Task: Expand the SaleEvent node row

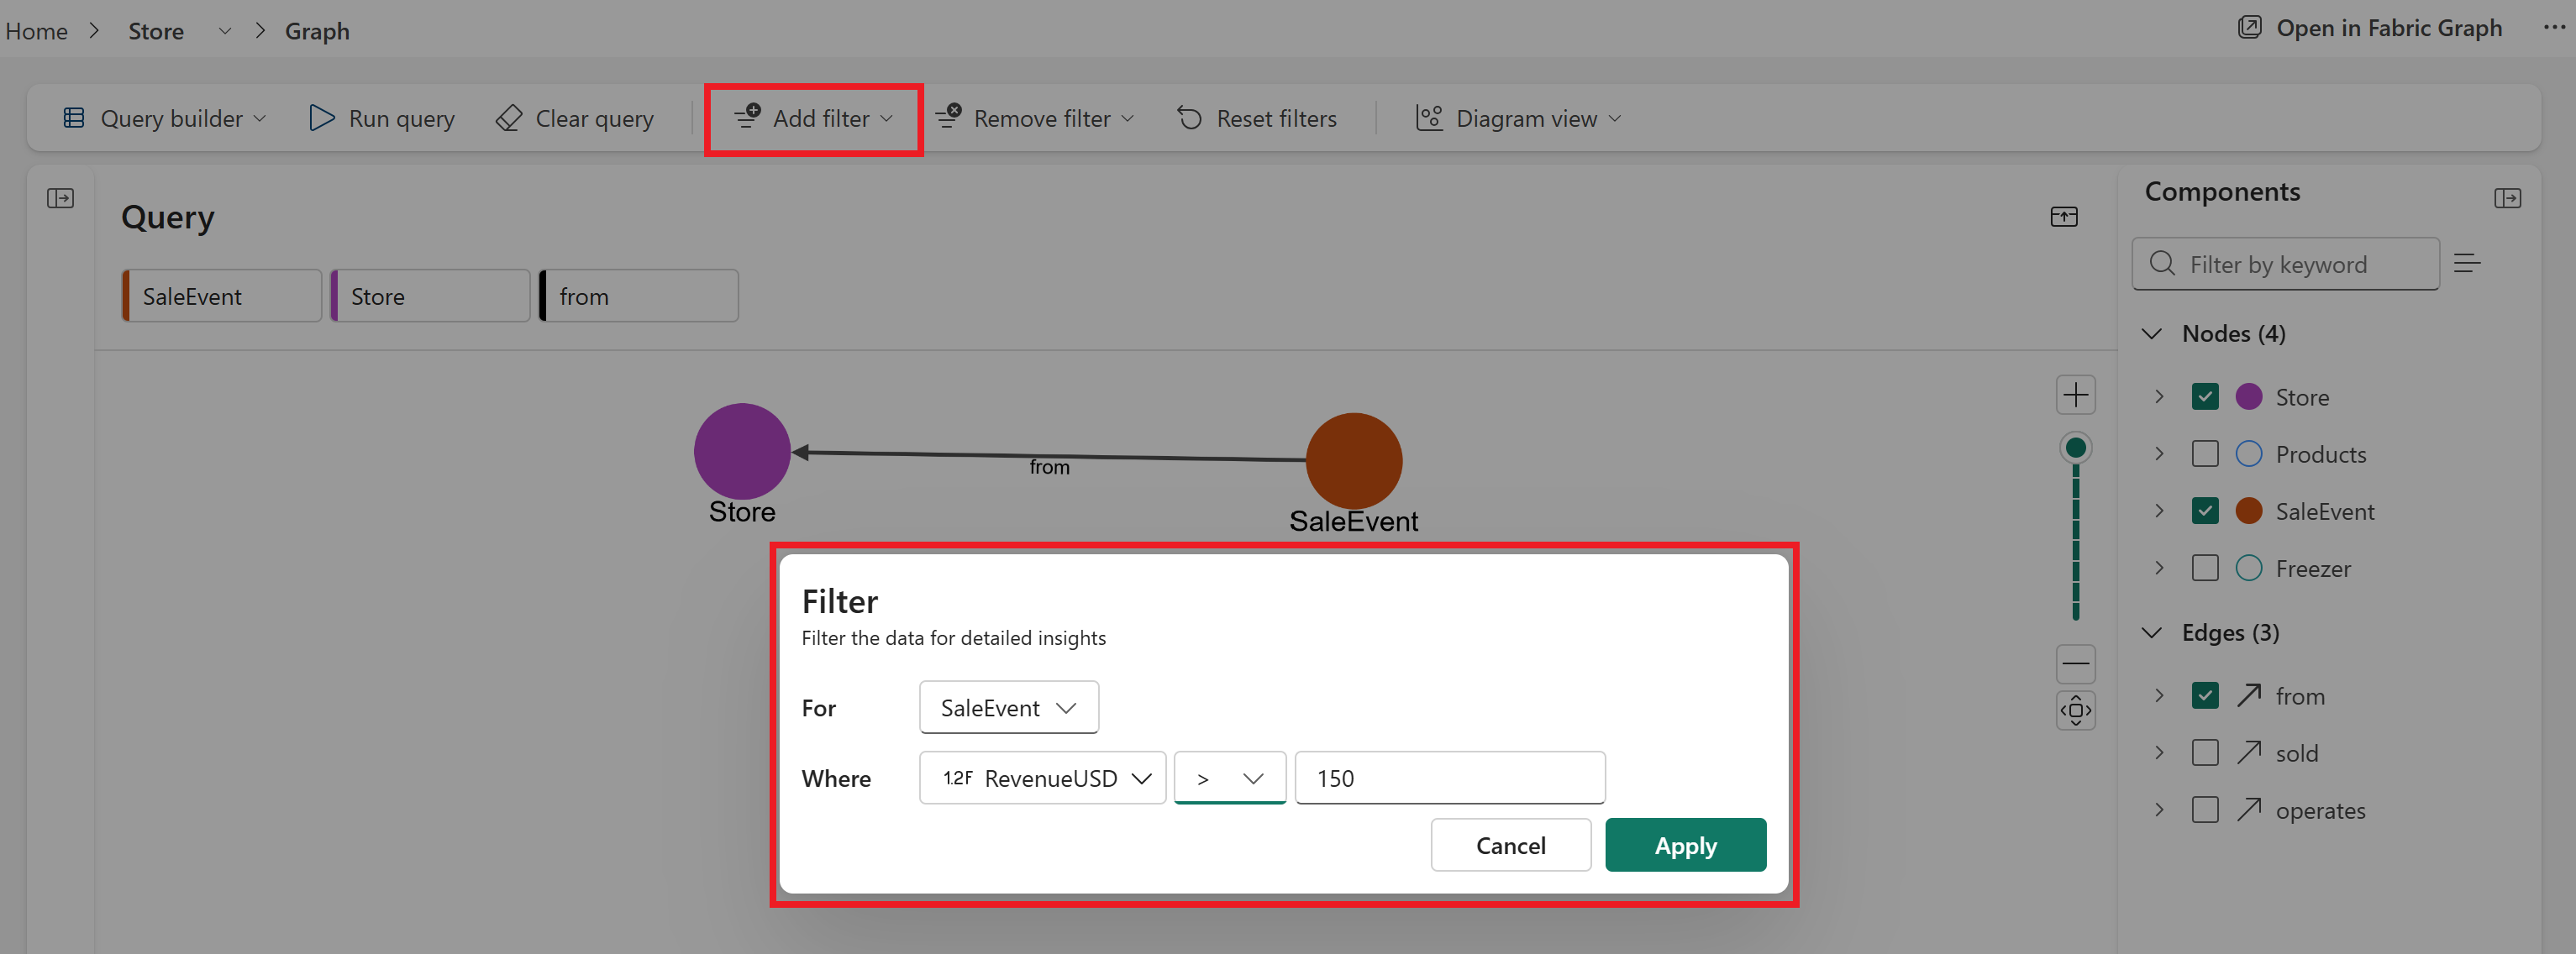Action: [2159, 511]
